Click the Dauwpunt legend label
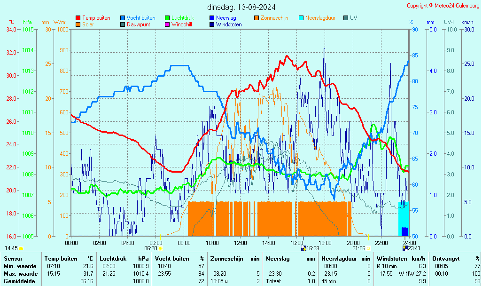Screen dimensions: 482x286 pos(138,24)
